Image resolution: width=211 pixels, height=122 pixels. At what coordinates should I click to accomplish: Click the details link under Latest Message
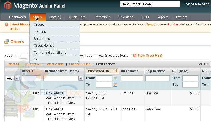[14, 29]
